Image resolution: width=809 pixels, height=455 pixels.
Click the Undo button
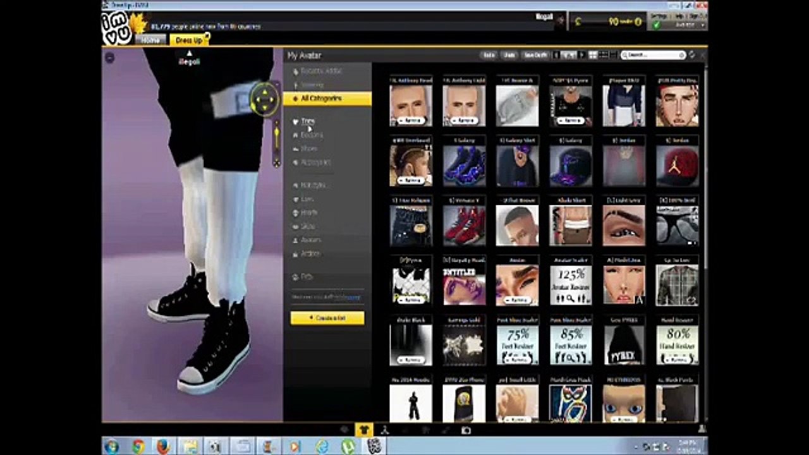coord(509,55)
